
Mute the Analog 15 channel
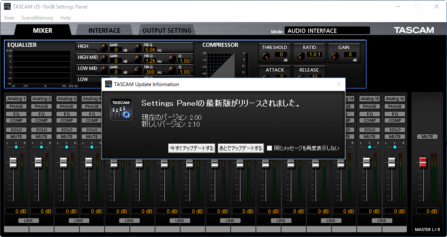click(370, 136)
